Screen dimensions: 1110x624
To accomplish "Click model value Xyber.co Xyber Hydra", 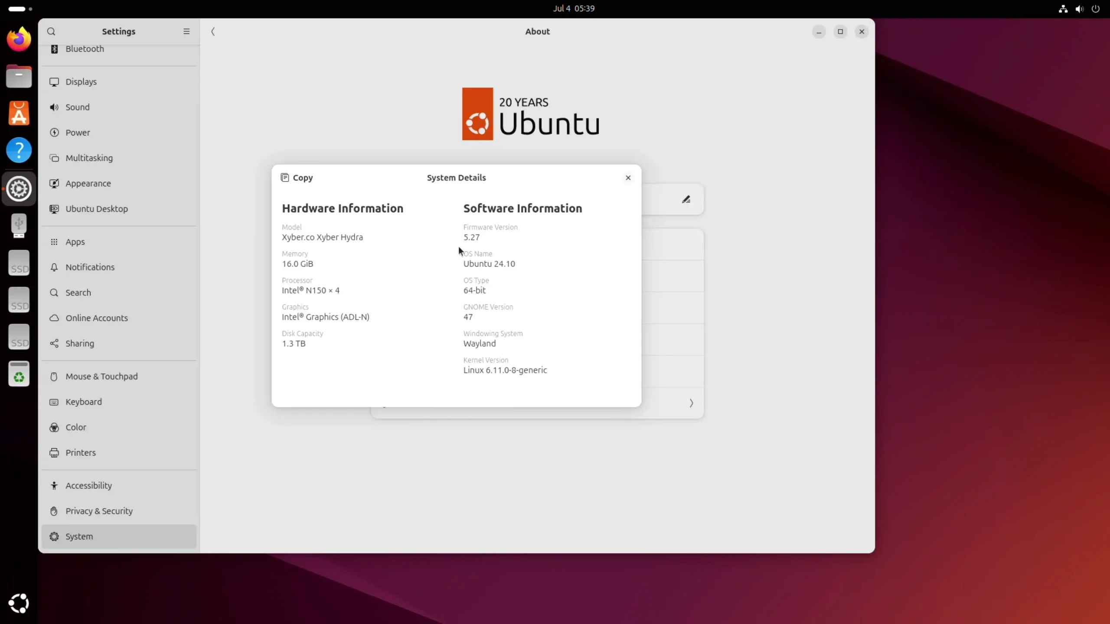I will click(322, 237).
